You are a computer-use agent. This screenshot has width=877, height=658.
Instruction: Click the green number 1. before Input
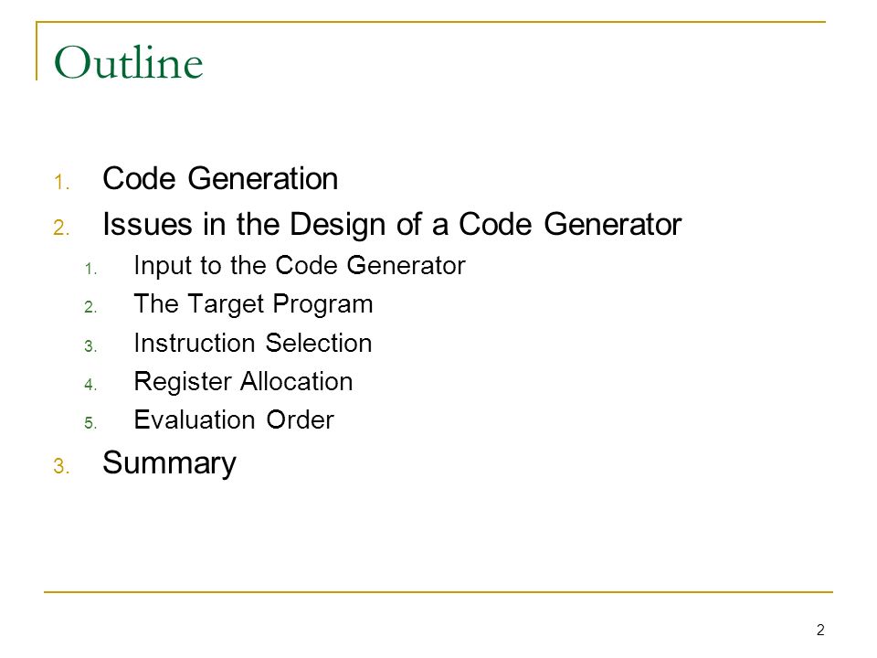[91, 269]
